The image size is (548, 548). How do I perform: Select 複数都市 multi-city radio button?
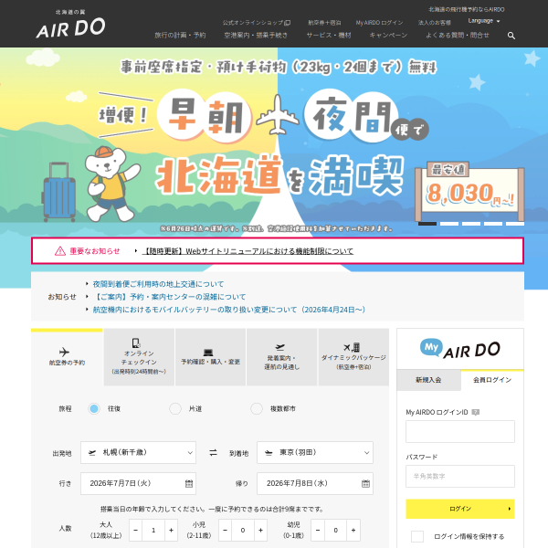pyautogui.click(x=257, y=408)
